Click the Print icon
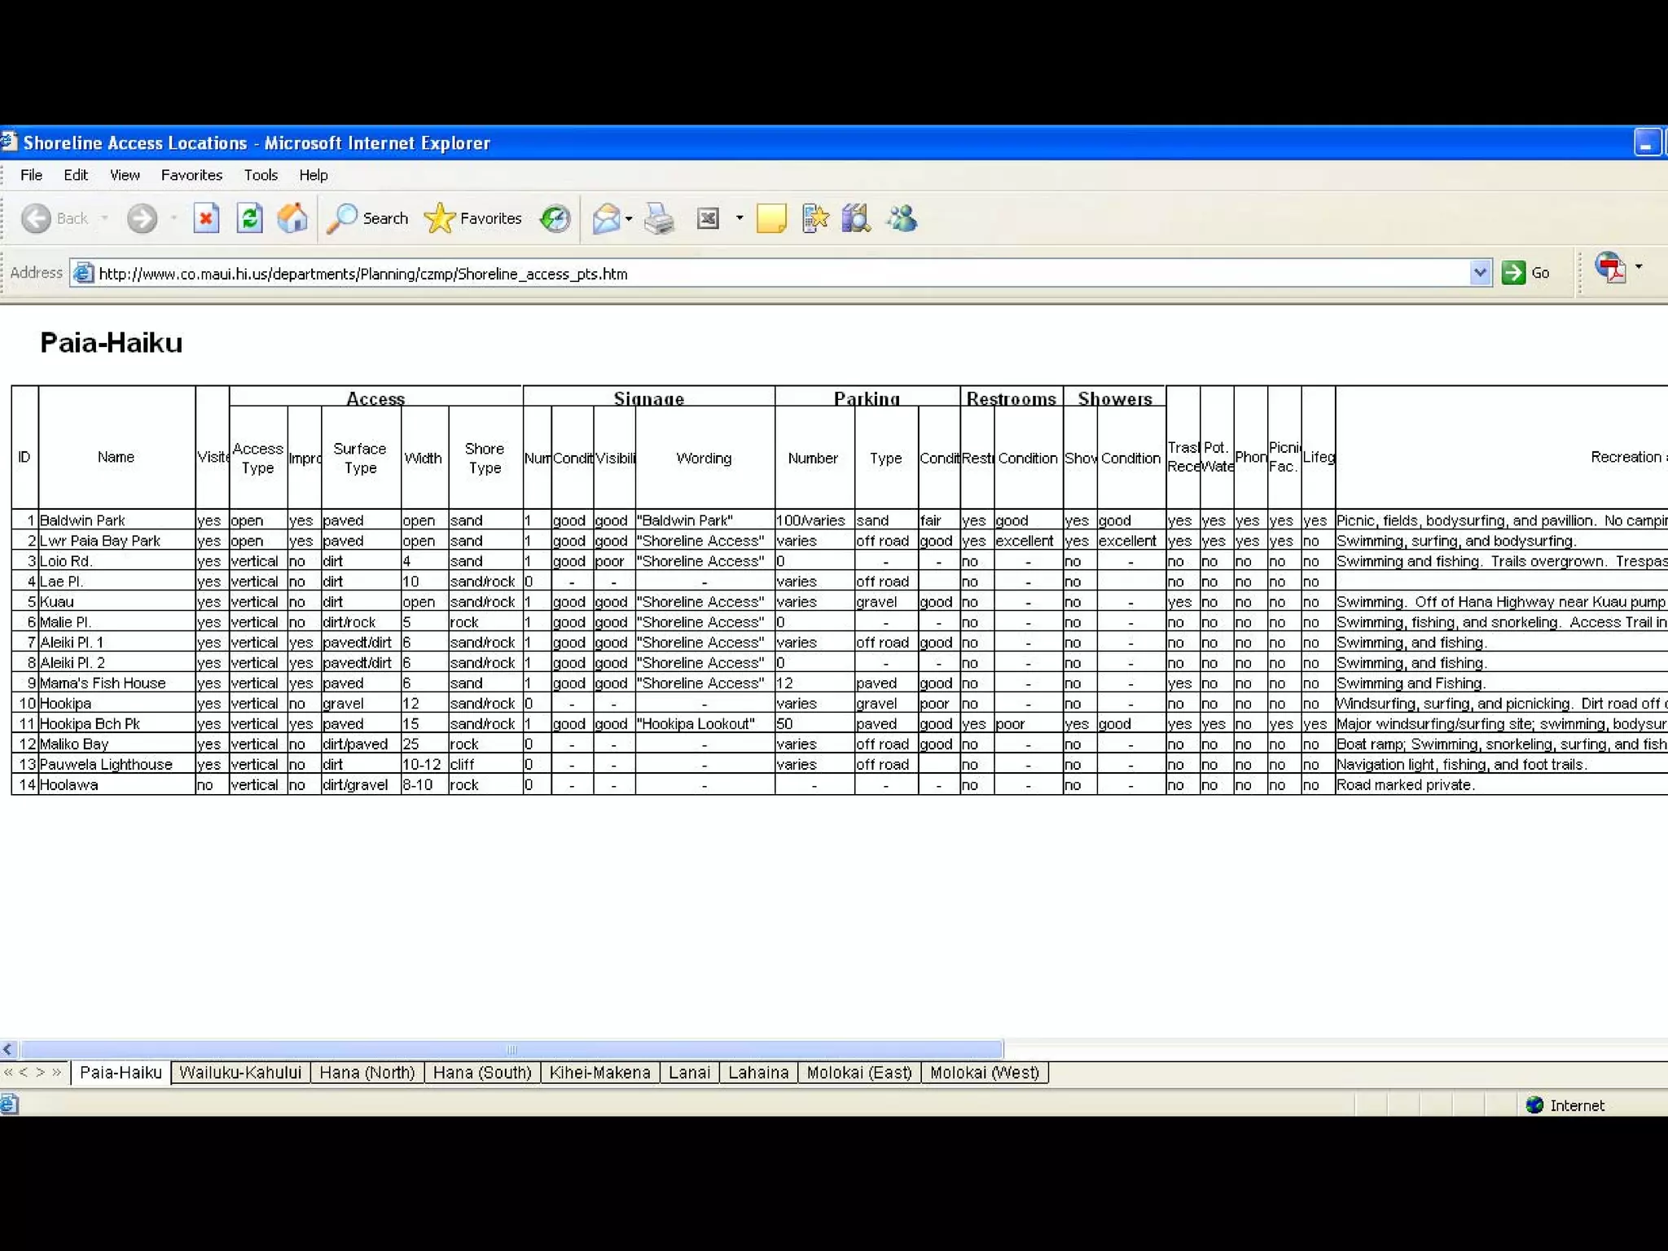Image resolution: width=1668 pixels, height=1251 pixels. [x=659, y=218]
